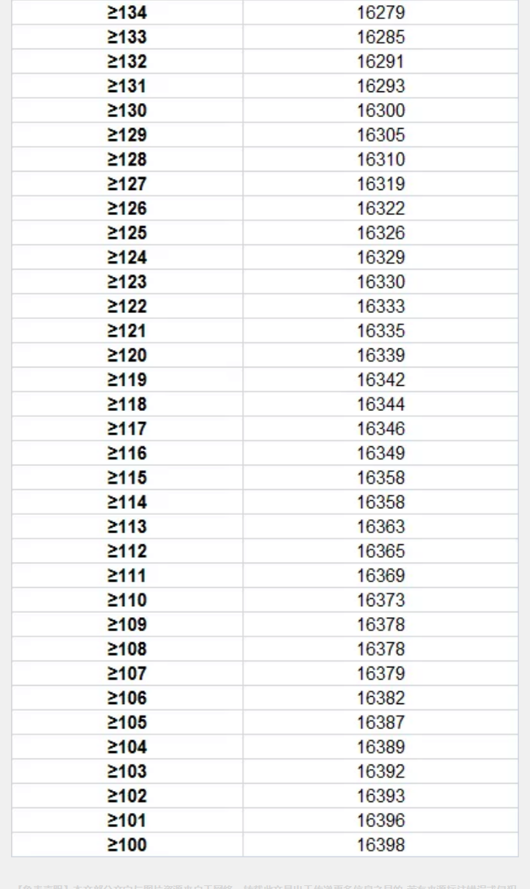Select the final count value 16398

point(381,845)
